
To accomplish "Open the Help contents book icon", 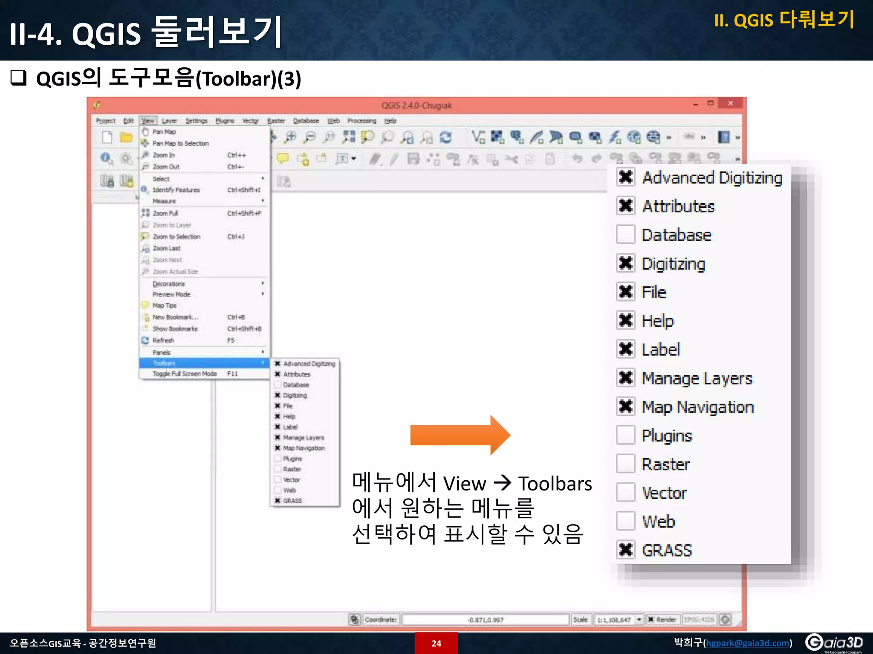I will point(723,137).
